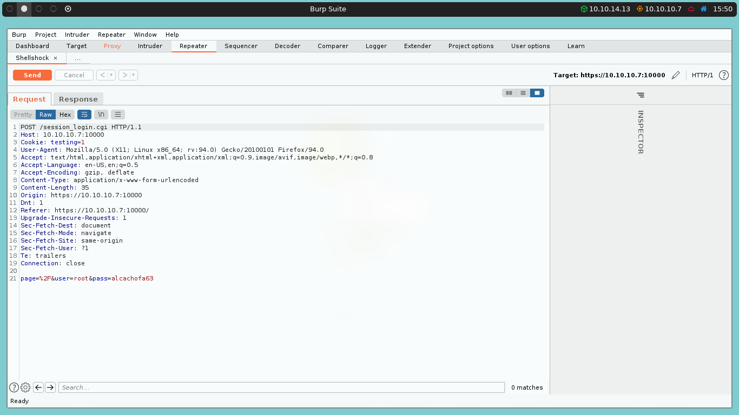Viewport: 739px width, 415px height.
Task: Open the Burp menu
Action: (x=19, y=35)
